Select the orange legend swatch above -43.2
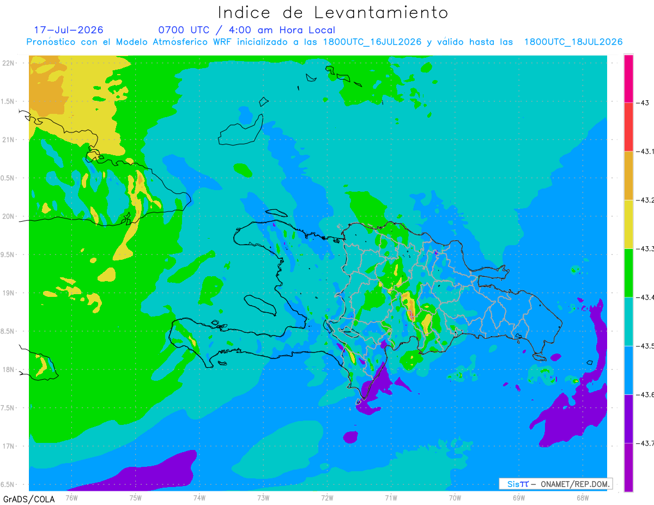 [628, 175]
